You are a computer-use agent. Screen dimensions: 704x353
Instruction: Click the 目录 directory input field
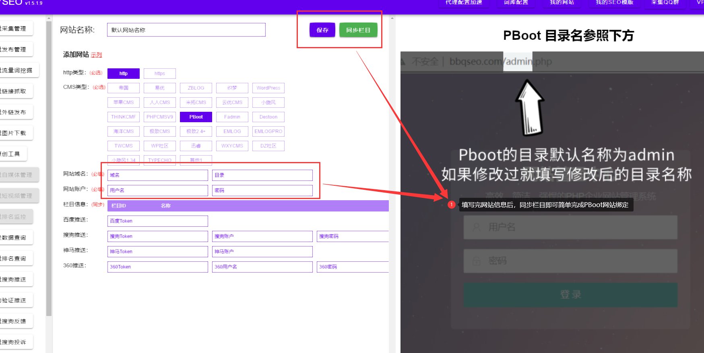coord(262,175)
